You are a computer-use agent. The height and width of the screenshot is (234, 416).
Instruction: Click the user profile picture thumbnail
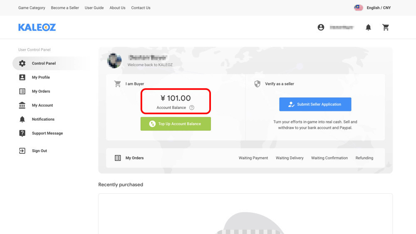pos(114,61)
